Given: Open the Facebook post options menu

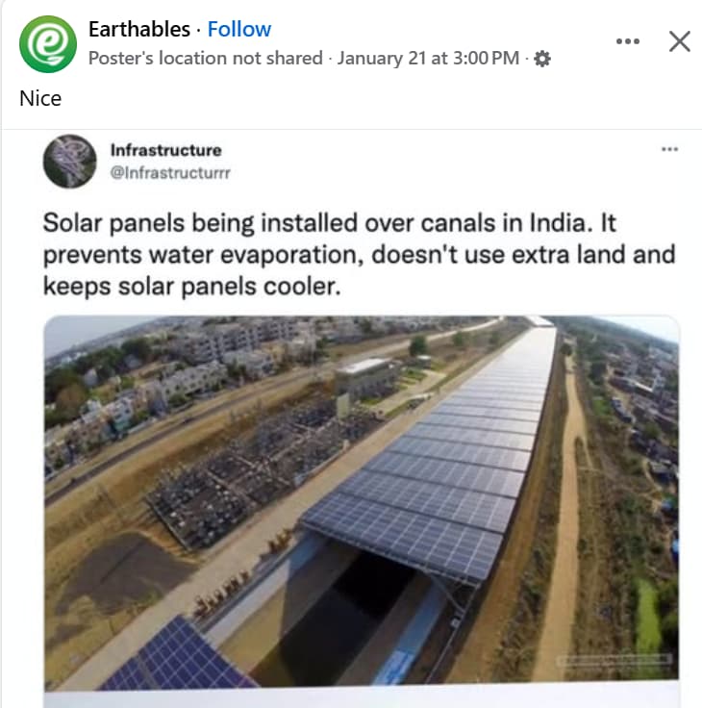Looking at the screenshot, I should point(627,41).
